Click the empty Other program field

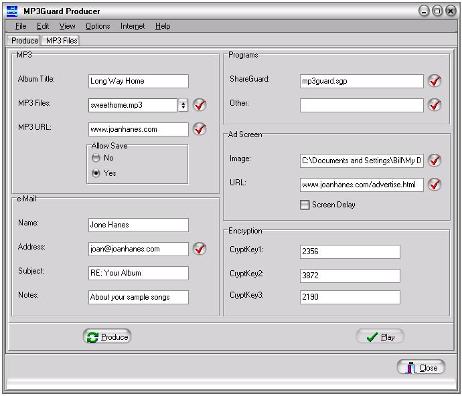pos(362,105)
